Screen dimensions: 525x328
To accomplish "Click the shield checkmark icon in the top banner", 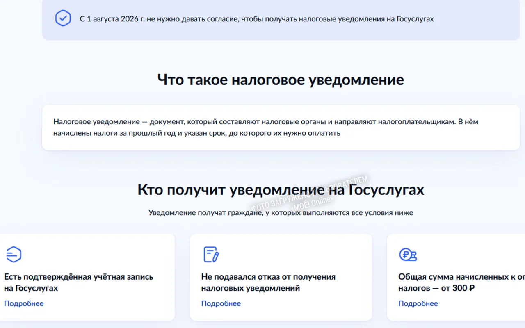I will tap(63, 18).
